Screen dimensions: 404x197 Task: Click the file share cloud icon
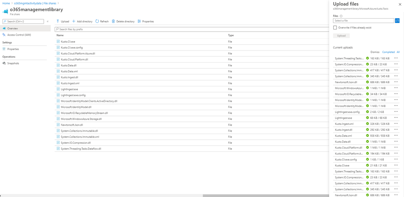point(5,11)
